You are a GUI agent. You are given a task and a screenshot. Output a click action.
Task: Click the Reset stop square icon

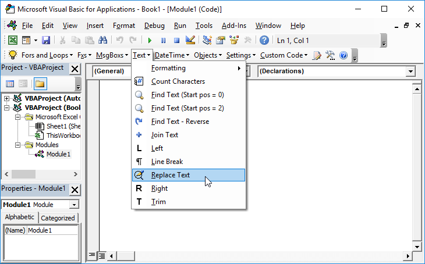click(176, 40)
